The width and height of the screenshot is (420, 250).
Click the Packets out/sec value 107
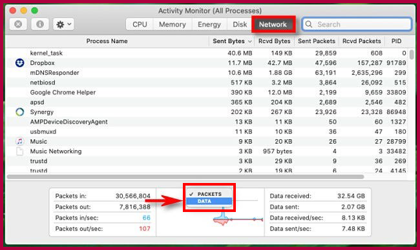[145, 229]
